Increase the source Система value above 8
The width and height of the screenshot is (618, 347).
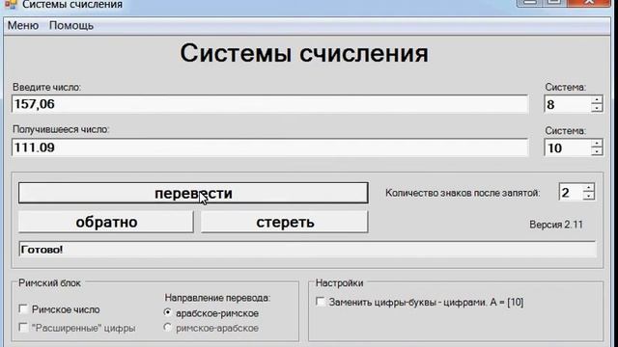pyautogui.click(x=597, y=100)
